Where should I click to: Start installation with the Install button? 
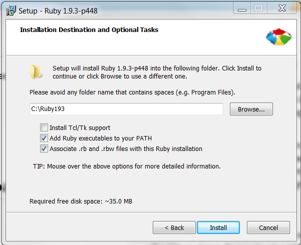coord(218,227)
